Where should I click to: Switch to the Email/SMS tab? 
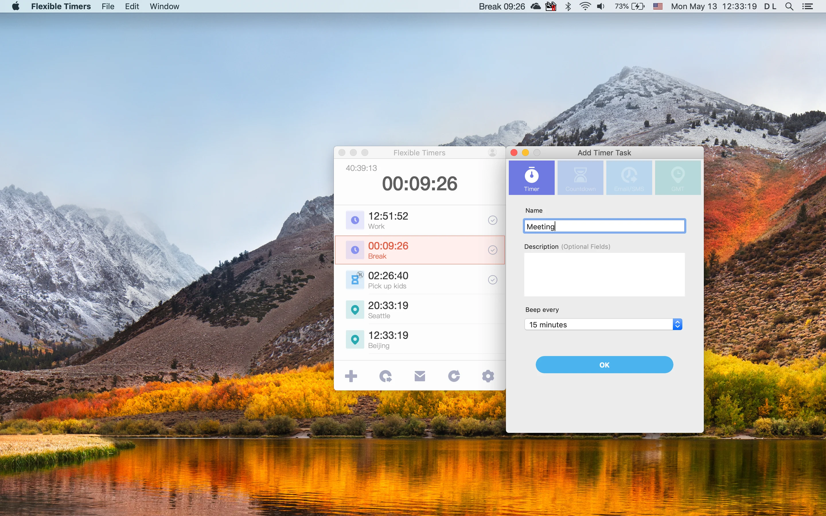point(629,178)
